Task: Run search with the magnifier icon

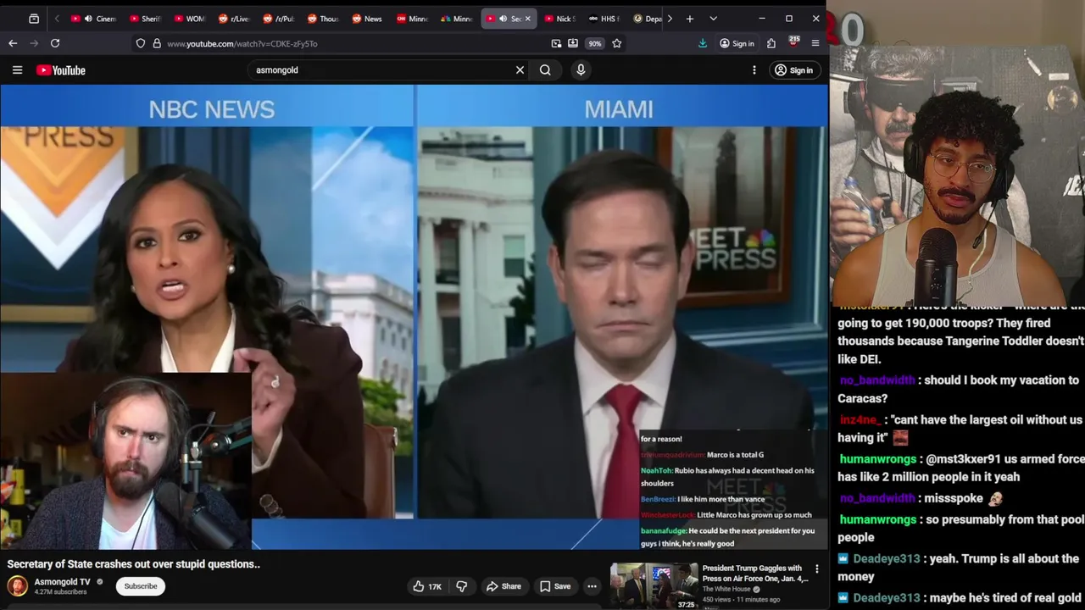Action: 545,70
